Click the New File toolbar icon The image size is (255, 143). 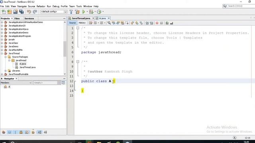point(4,12)
